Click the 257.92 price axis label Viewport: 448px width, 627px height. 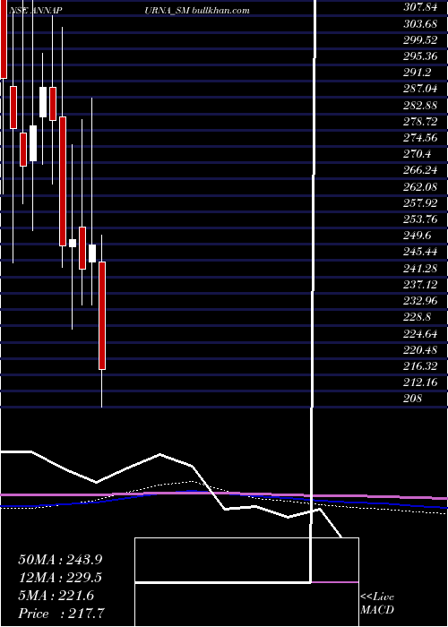(x=420, y=203)
